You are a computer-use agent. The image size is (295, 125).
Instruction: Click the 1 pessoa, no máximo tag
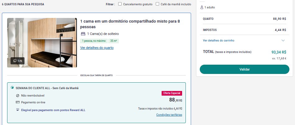click(x=94, y=41)
